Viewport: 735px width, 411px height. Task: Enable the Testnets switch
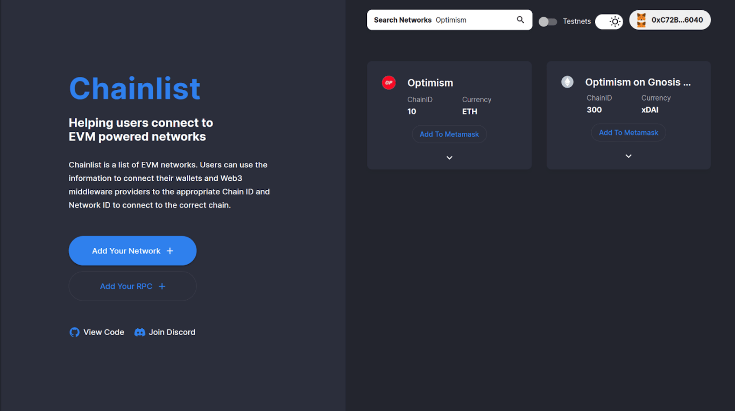(x=548, y=22)
